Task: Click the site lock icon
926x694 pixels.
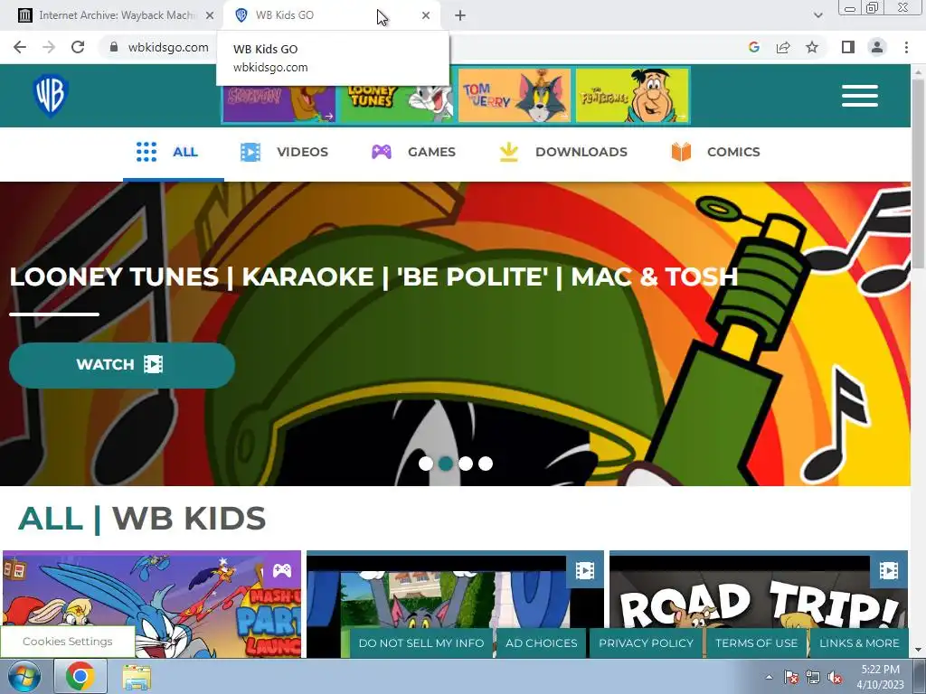Action: click(114, 47)
